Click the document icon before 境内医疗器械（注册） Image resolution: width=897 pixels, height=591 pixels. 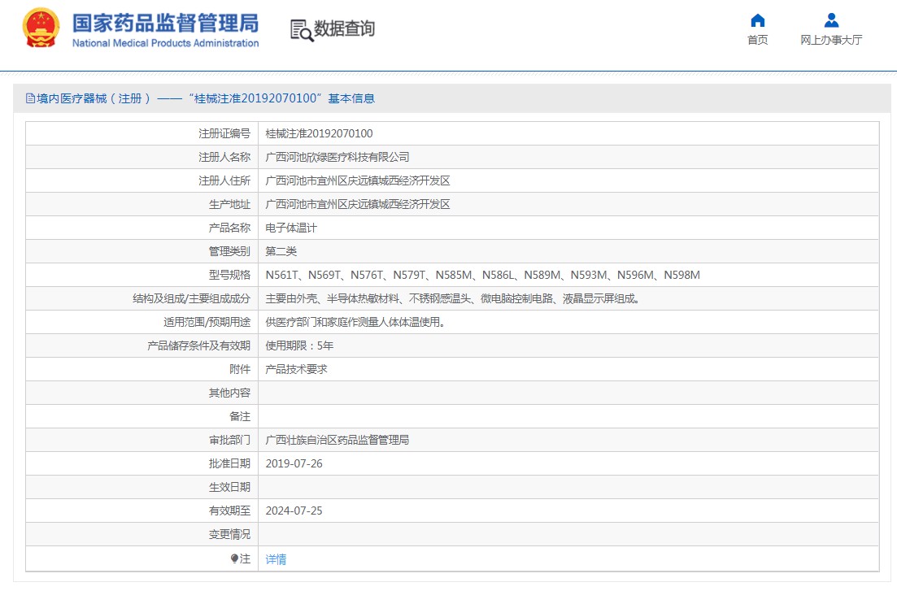click(28, 97)
